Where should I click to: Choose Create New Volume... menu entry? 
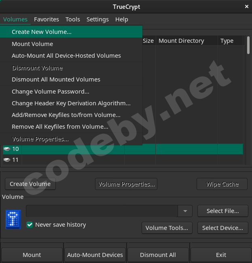tap(71, 32)
